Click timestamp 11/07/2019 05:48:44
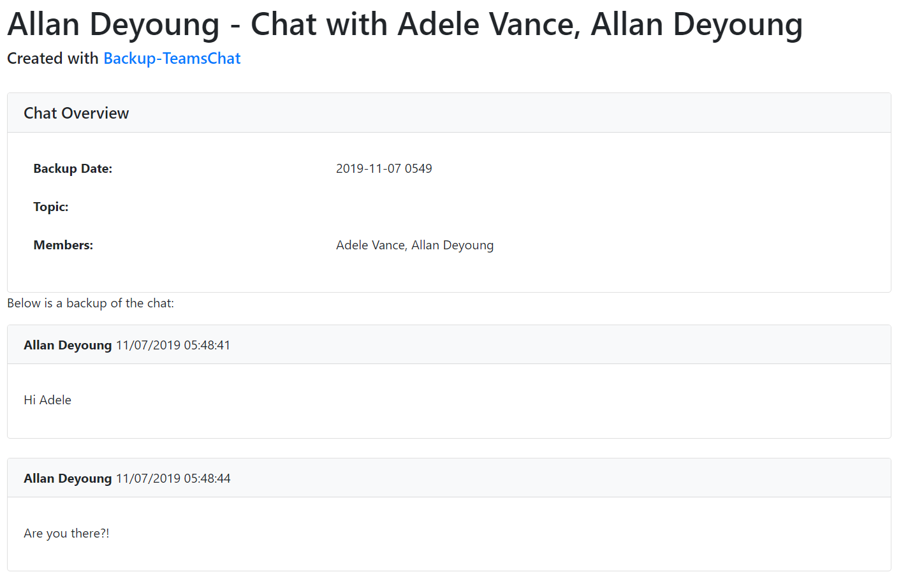908x586 pixels. pyautogui.click(x=173, y=478)
